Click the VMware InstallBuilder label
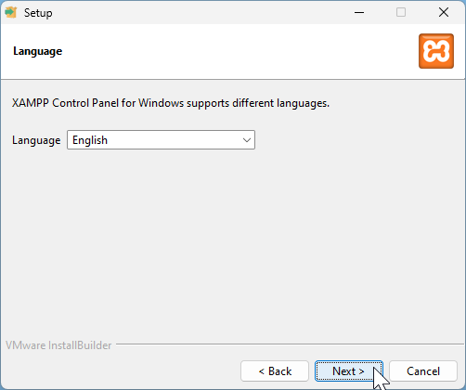This screenshot has width=466, height=390. (x=58, y=345)
